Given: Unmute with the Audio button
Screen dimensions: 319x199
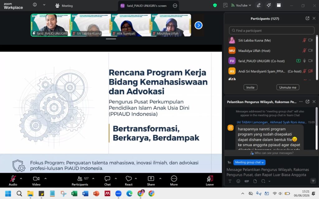Looking at the screenshot, I should tap(13, 181).
